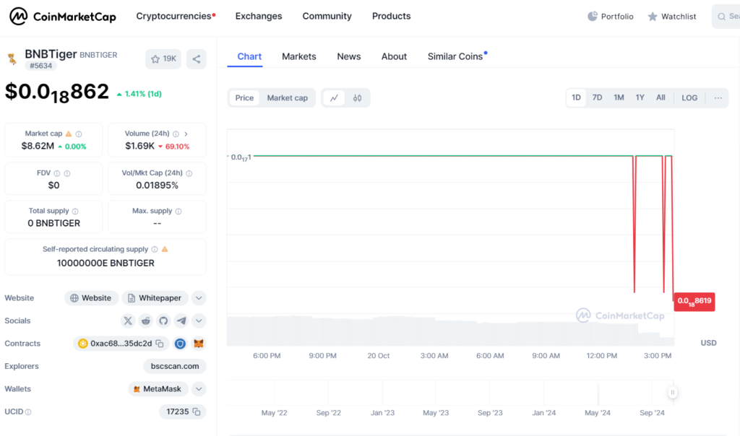Viewport: 740px width, 436px height.
Task: Click the blue shield contract security icon
Action: click(180, 344)
